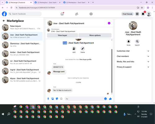This screenshot has height=124, width=155.
Task: Click the Name pencil edit icon
Action: 83,48
